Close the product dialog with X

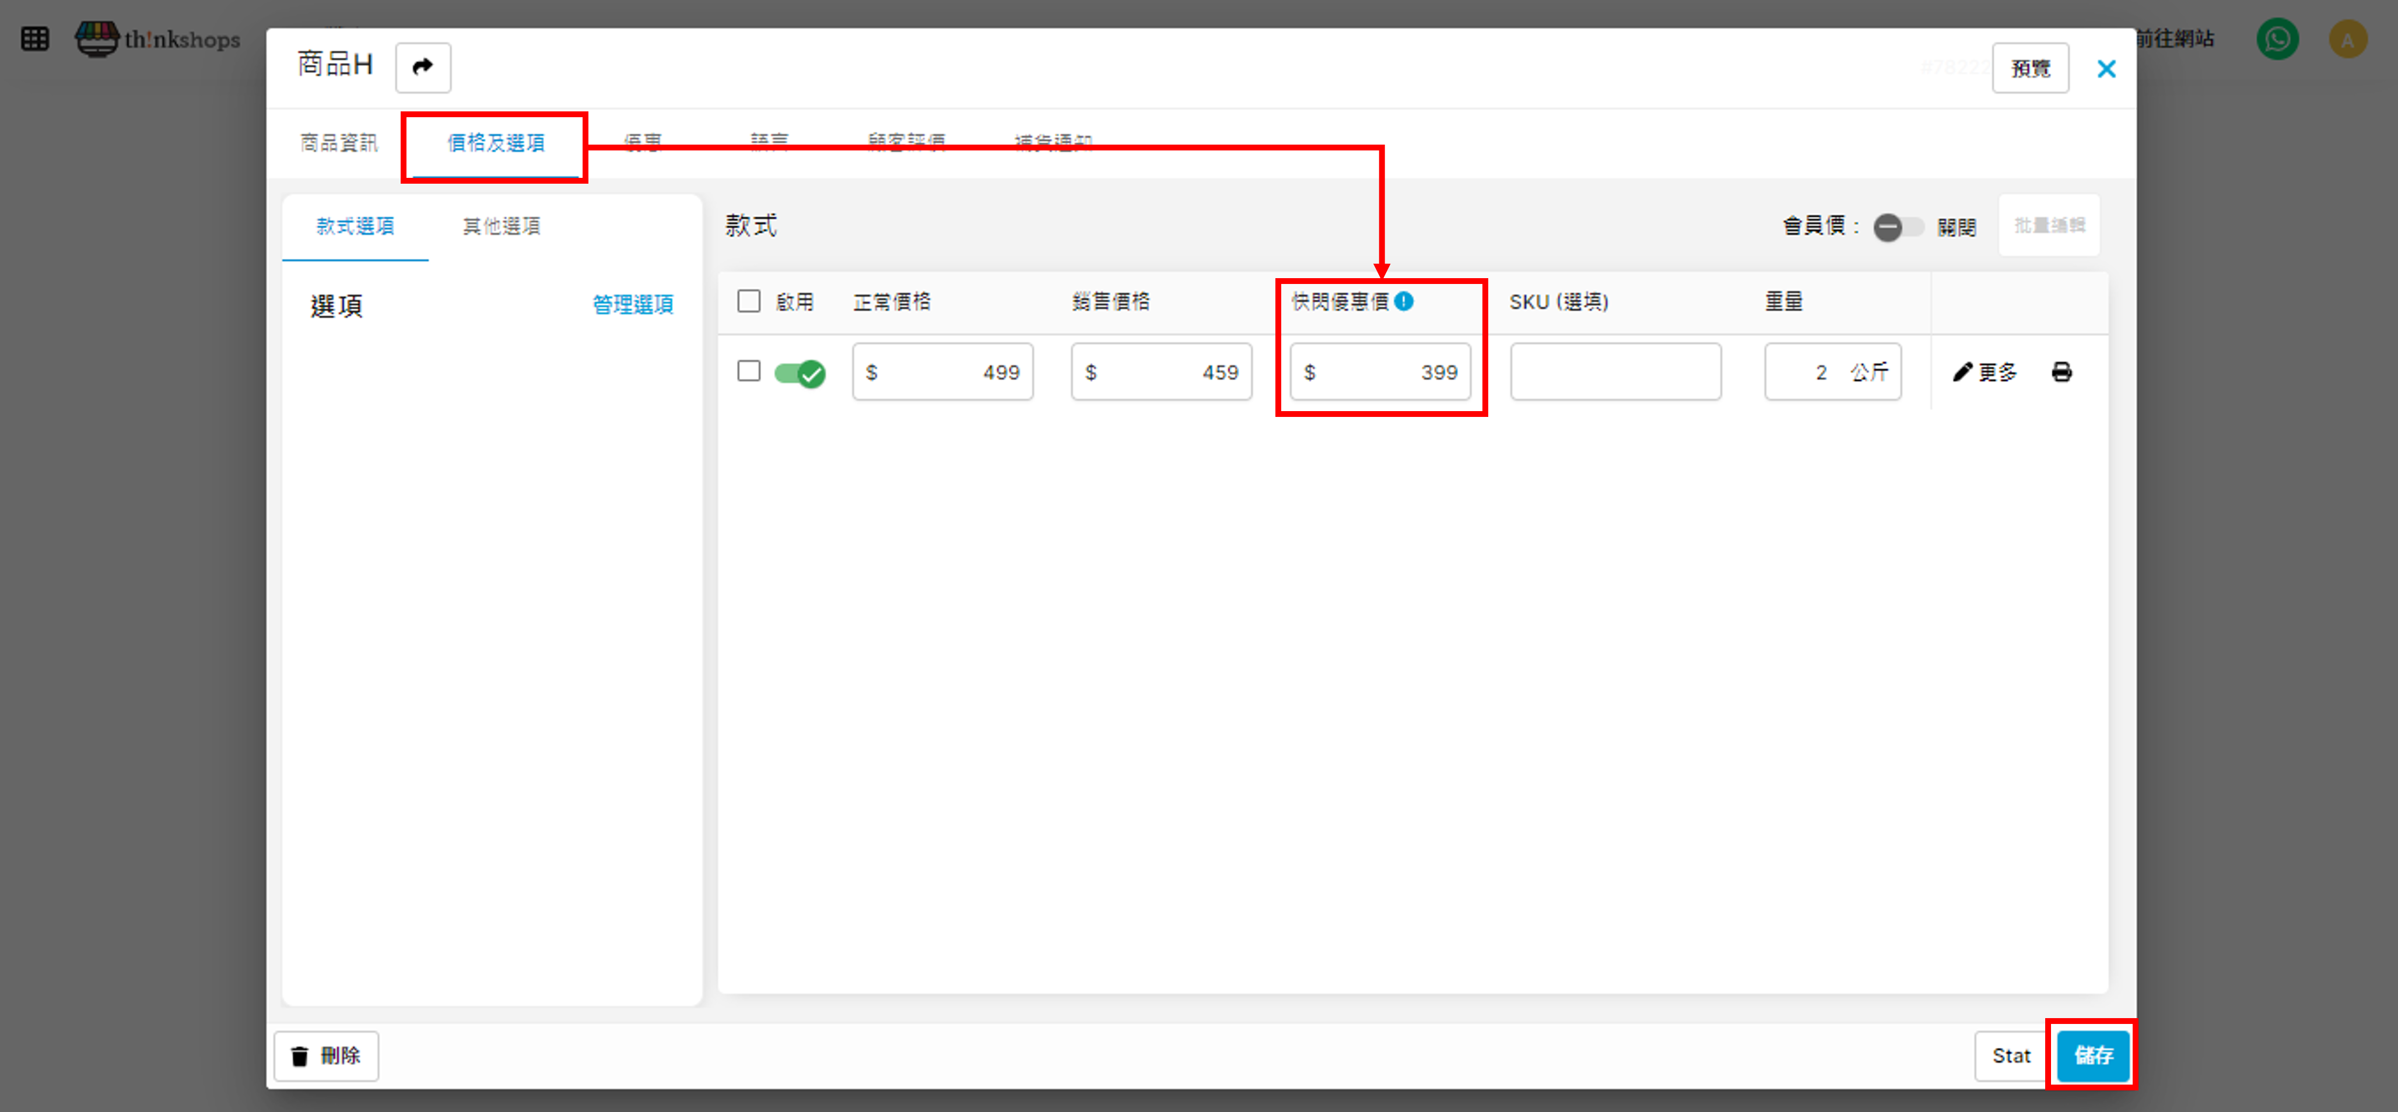click(2106, 69)
